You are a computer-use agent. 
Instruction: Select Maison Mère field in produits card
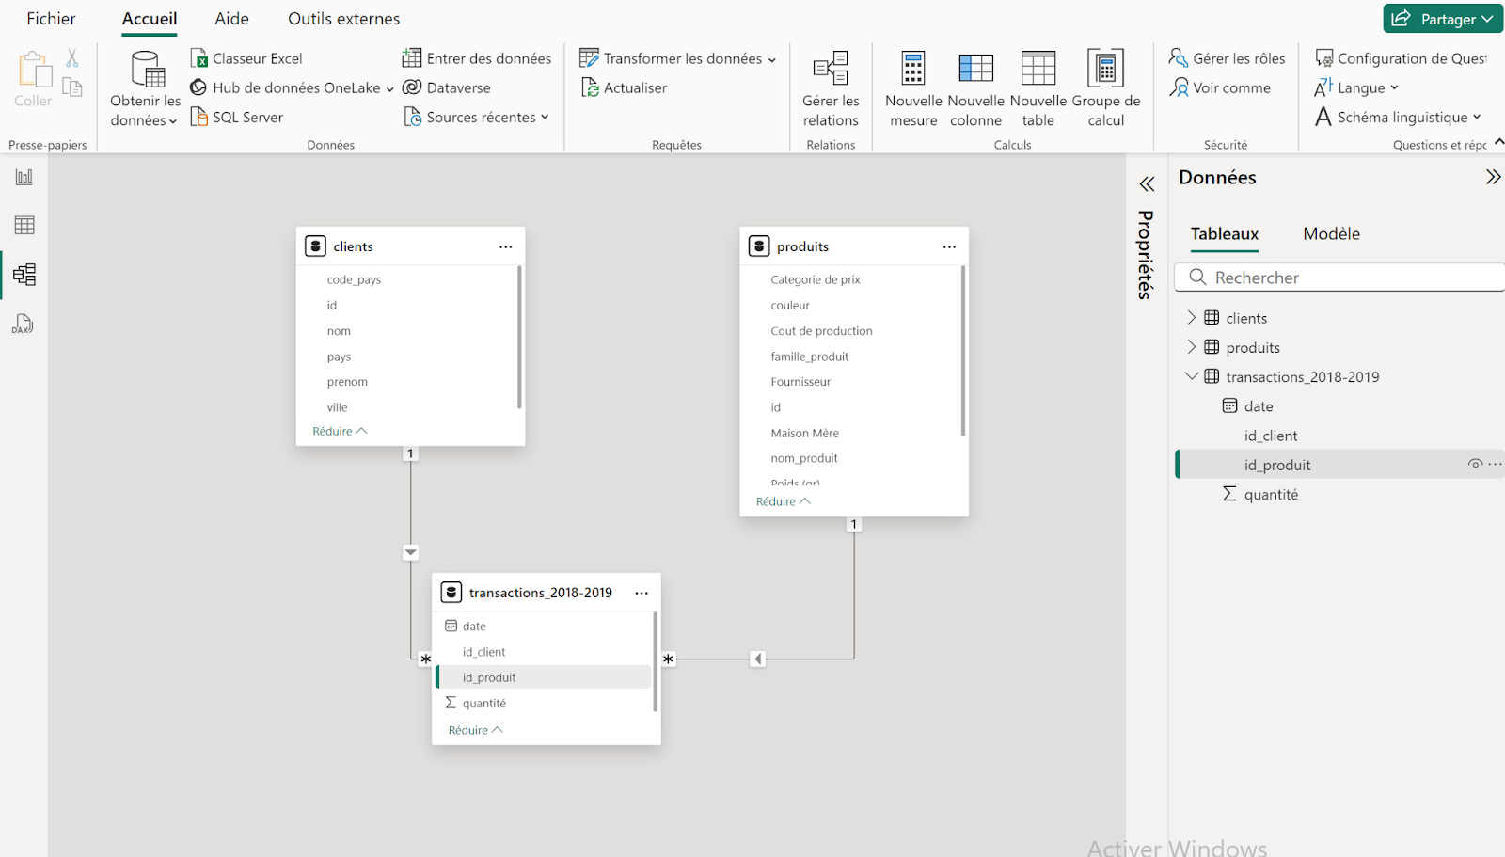coord(804,433)
